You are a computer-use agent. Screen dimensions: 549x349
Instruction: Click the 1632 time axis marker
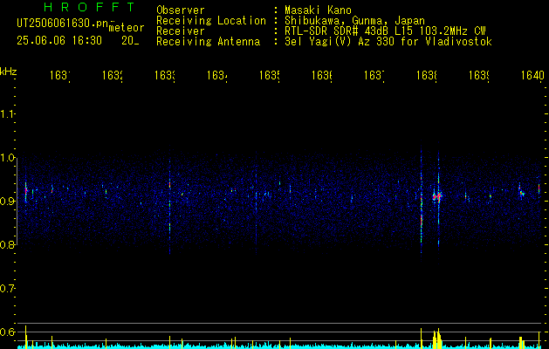coord(113,75)
